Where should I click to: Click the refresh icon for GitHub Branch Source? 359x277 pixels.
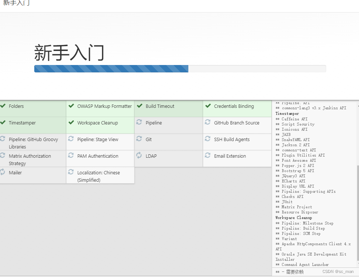[208, 122]
